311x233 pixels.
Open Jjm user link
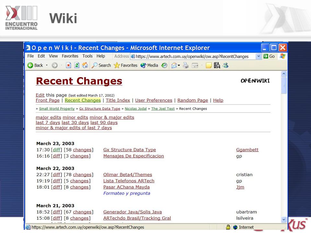pos(240,187)
